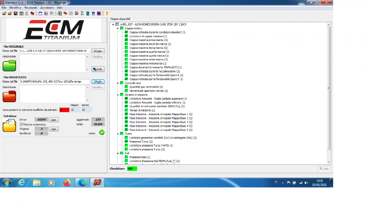Toggle Fase Iniezione Mappa Base 1 checkbox

pyautogui.click(x=127, y=114)
